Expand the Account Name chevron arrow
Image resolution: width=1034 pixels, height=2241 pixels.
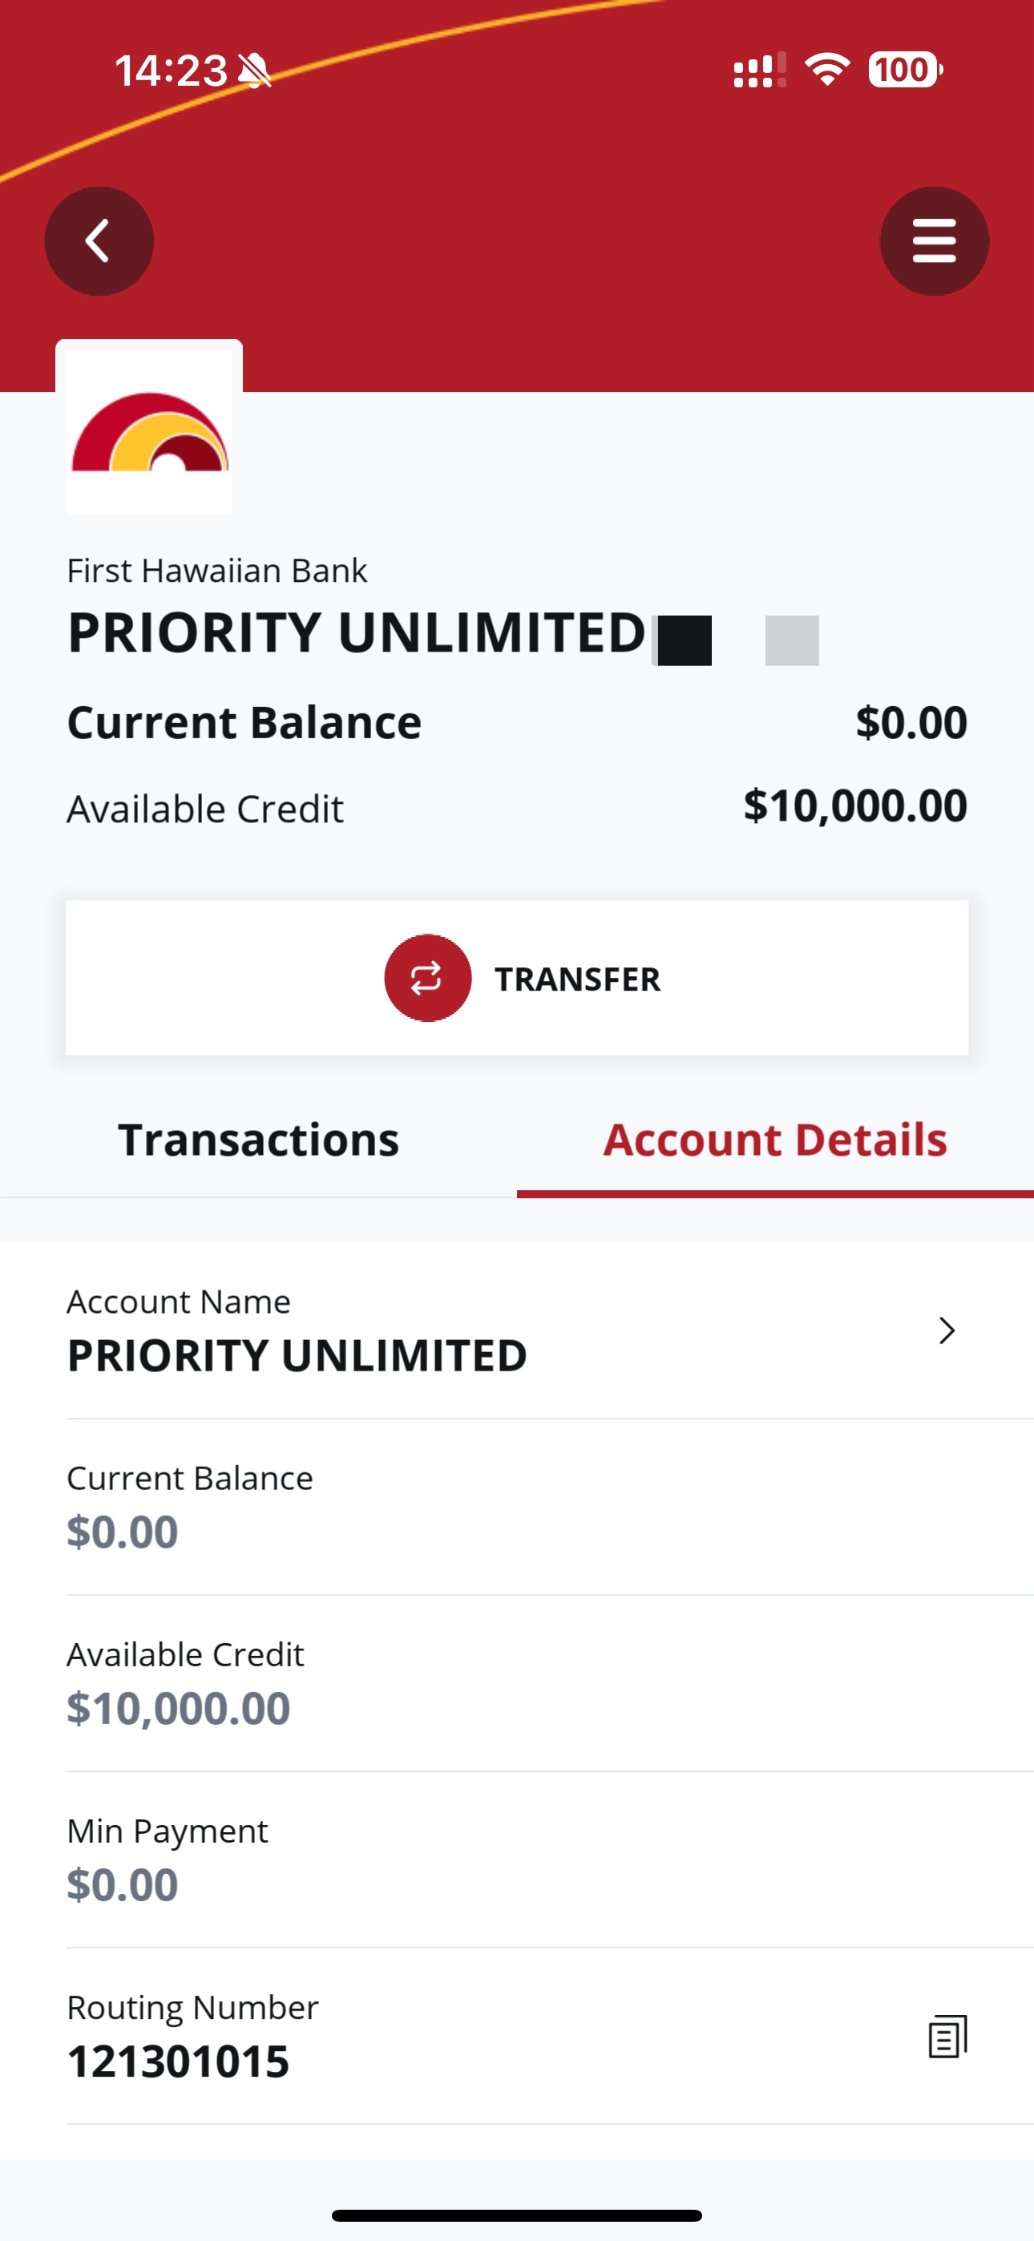(947, 1330)
